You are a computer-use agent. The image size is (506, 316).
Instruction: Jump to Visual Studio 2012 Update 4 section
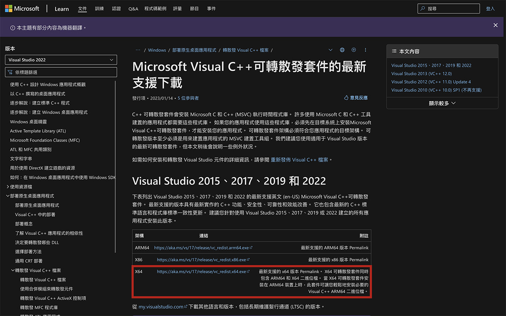(431, 82)
